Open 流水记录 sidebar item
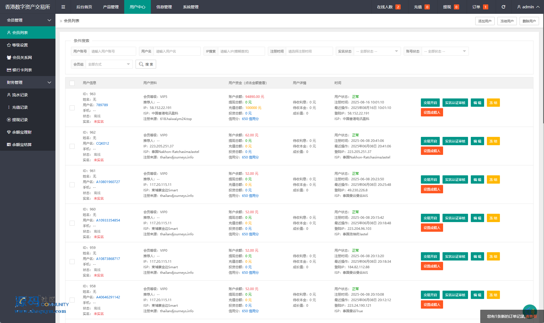Viewport: 544px width, 323px height. (x=19, y=95)
